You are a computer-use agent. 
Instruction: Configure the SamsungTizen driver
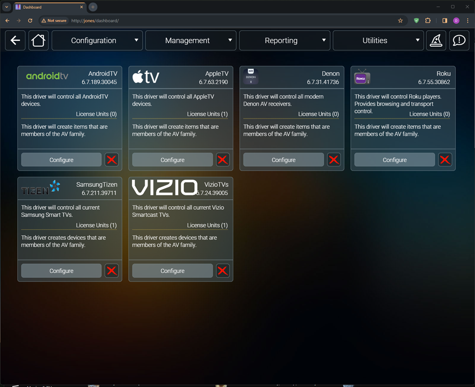coord(61,271)
